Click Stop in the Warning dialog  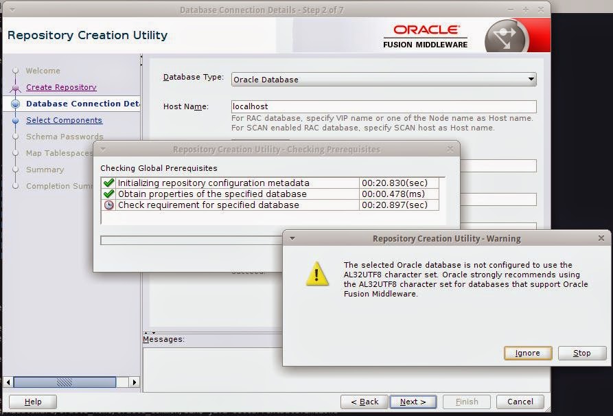pos(581,353)
